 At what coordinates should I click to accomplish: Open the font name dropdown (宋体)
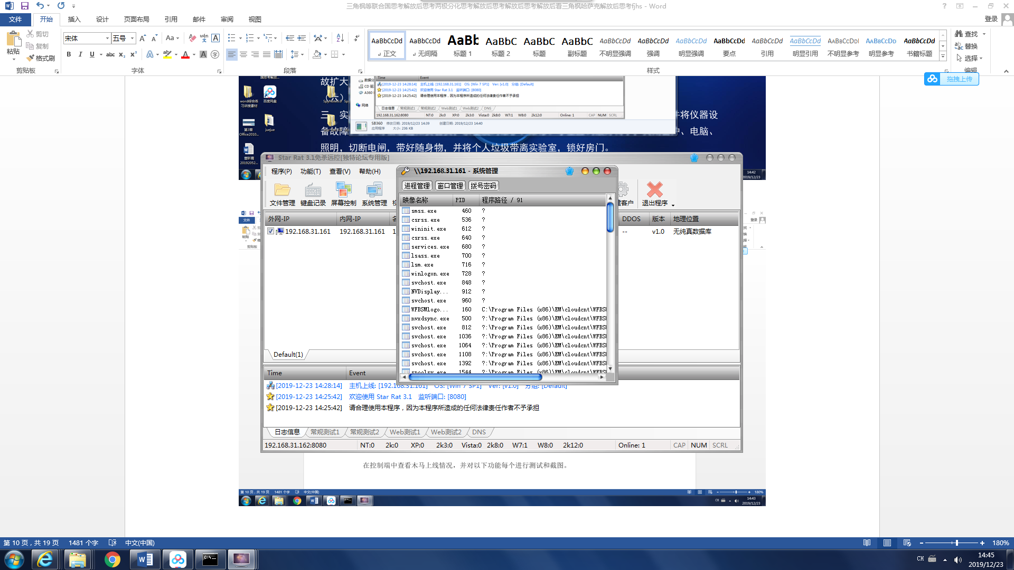tap(107, 39)
